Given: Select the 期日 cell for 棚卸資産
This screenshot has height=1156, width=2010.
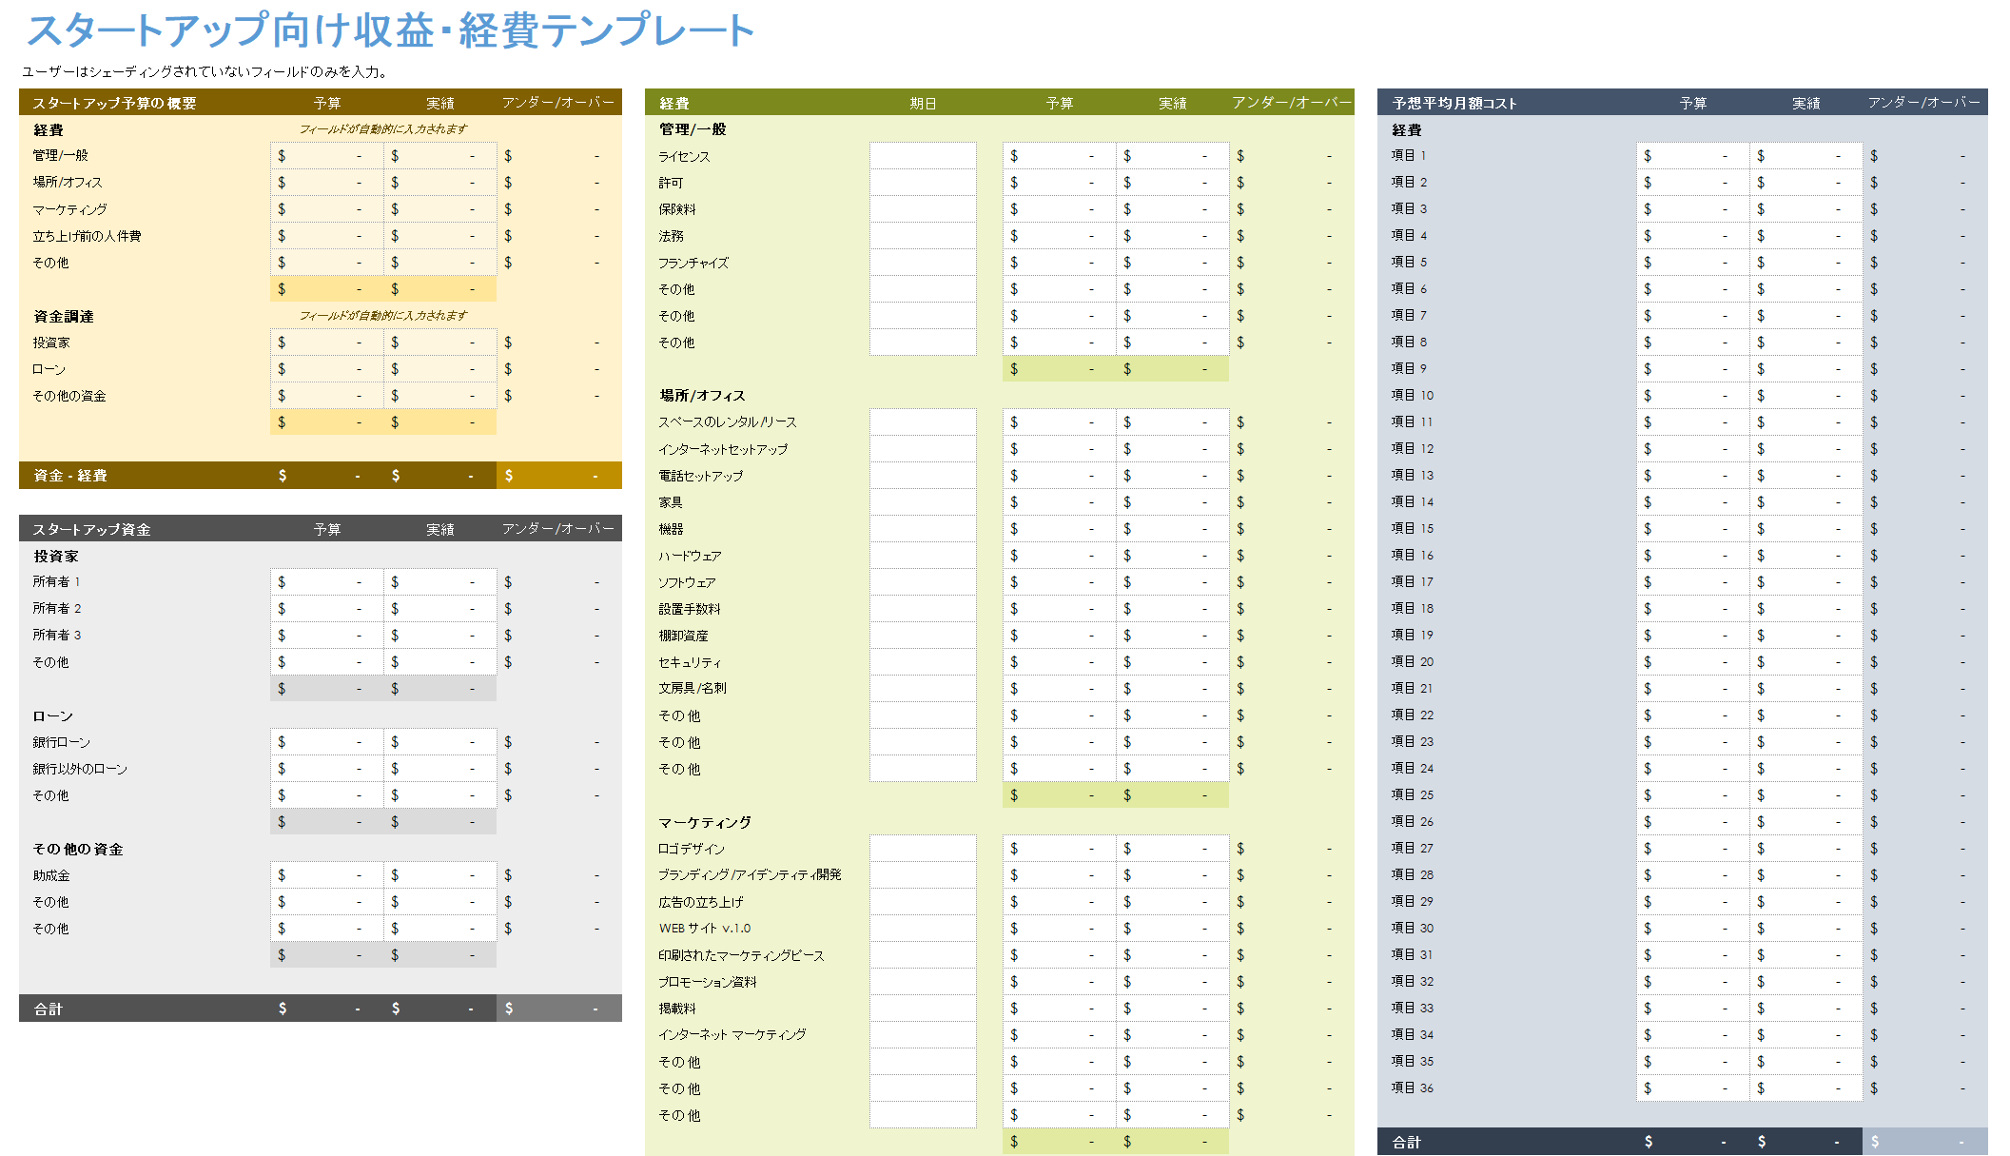Looking at the screenshot, I should click(x=923, y=636).
